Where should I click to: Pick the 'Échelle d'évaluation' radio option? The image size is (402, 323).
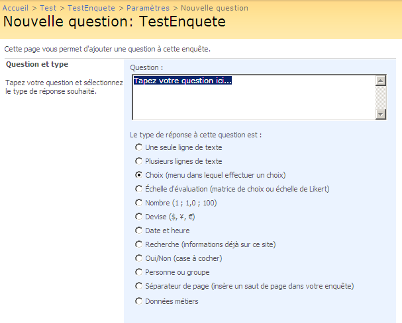139,189
